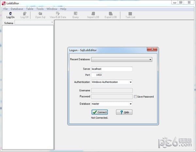Click the Log On toolbar icon
Viewport: 196px width, 152px height.
click(x=10, y=15)
